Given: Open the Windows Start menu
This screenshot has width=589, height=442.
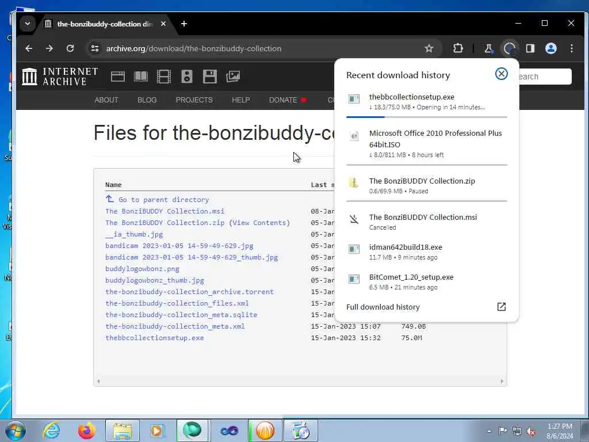Looking at the screenshot, I should [x=15, y=430].
